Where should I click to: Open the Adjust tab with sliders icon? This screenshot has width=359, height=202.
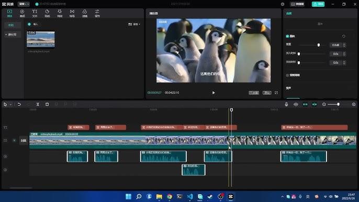97,13
